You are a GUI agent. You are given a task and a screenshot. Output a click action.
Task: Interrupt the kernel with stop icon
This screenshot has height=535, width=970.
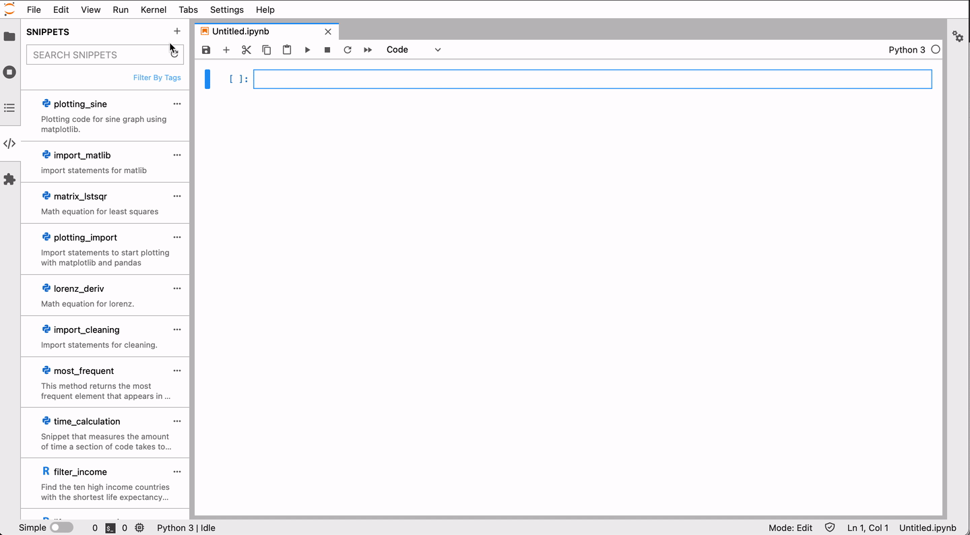327,50
